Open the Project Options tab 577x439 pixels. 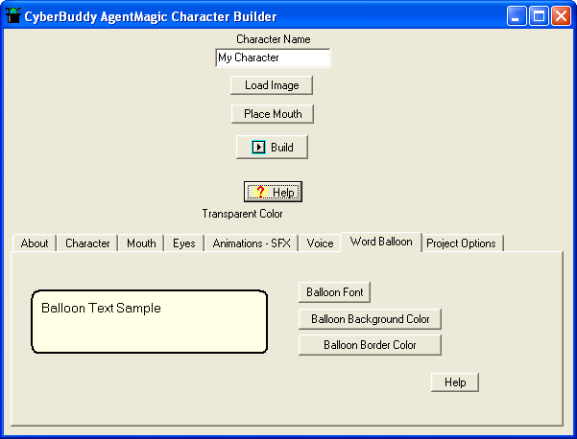coord(462,243)
